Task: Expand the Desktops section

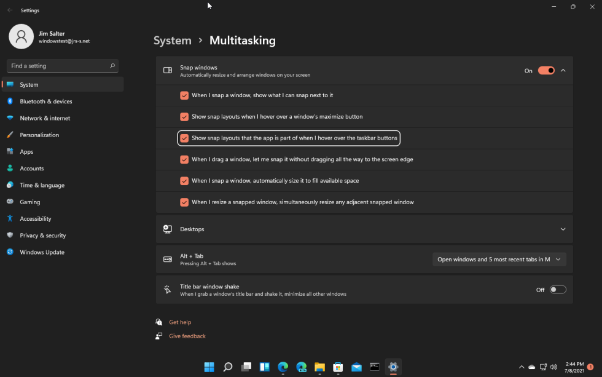Action: pyautogui.click(x=563, y=229)
